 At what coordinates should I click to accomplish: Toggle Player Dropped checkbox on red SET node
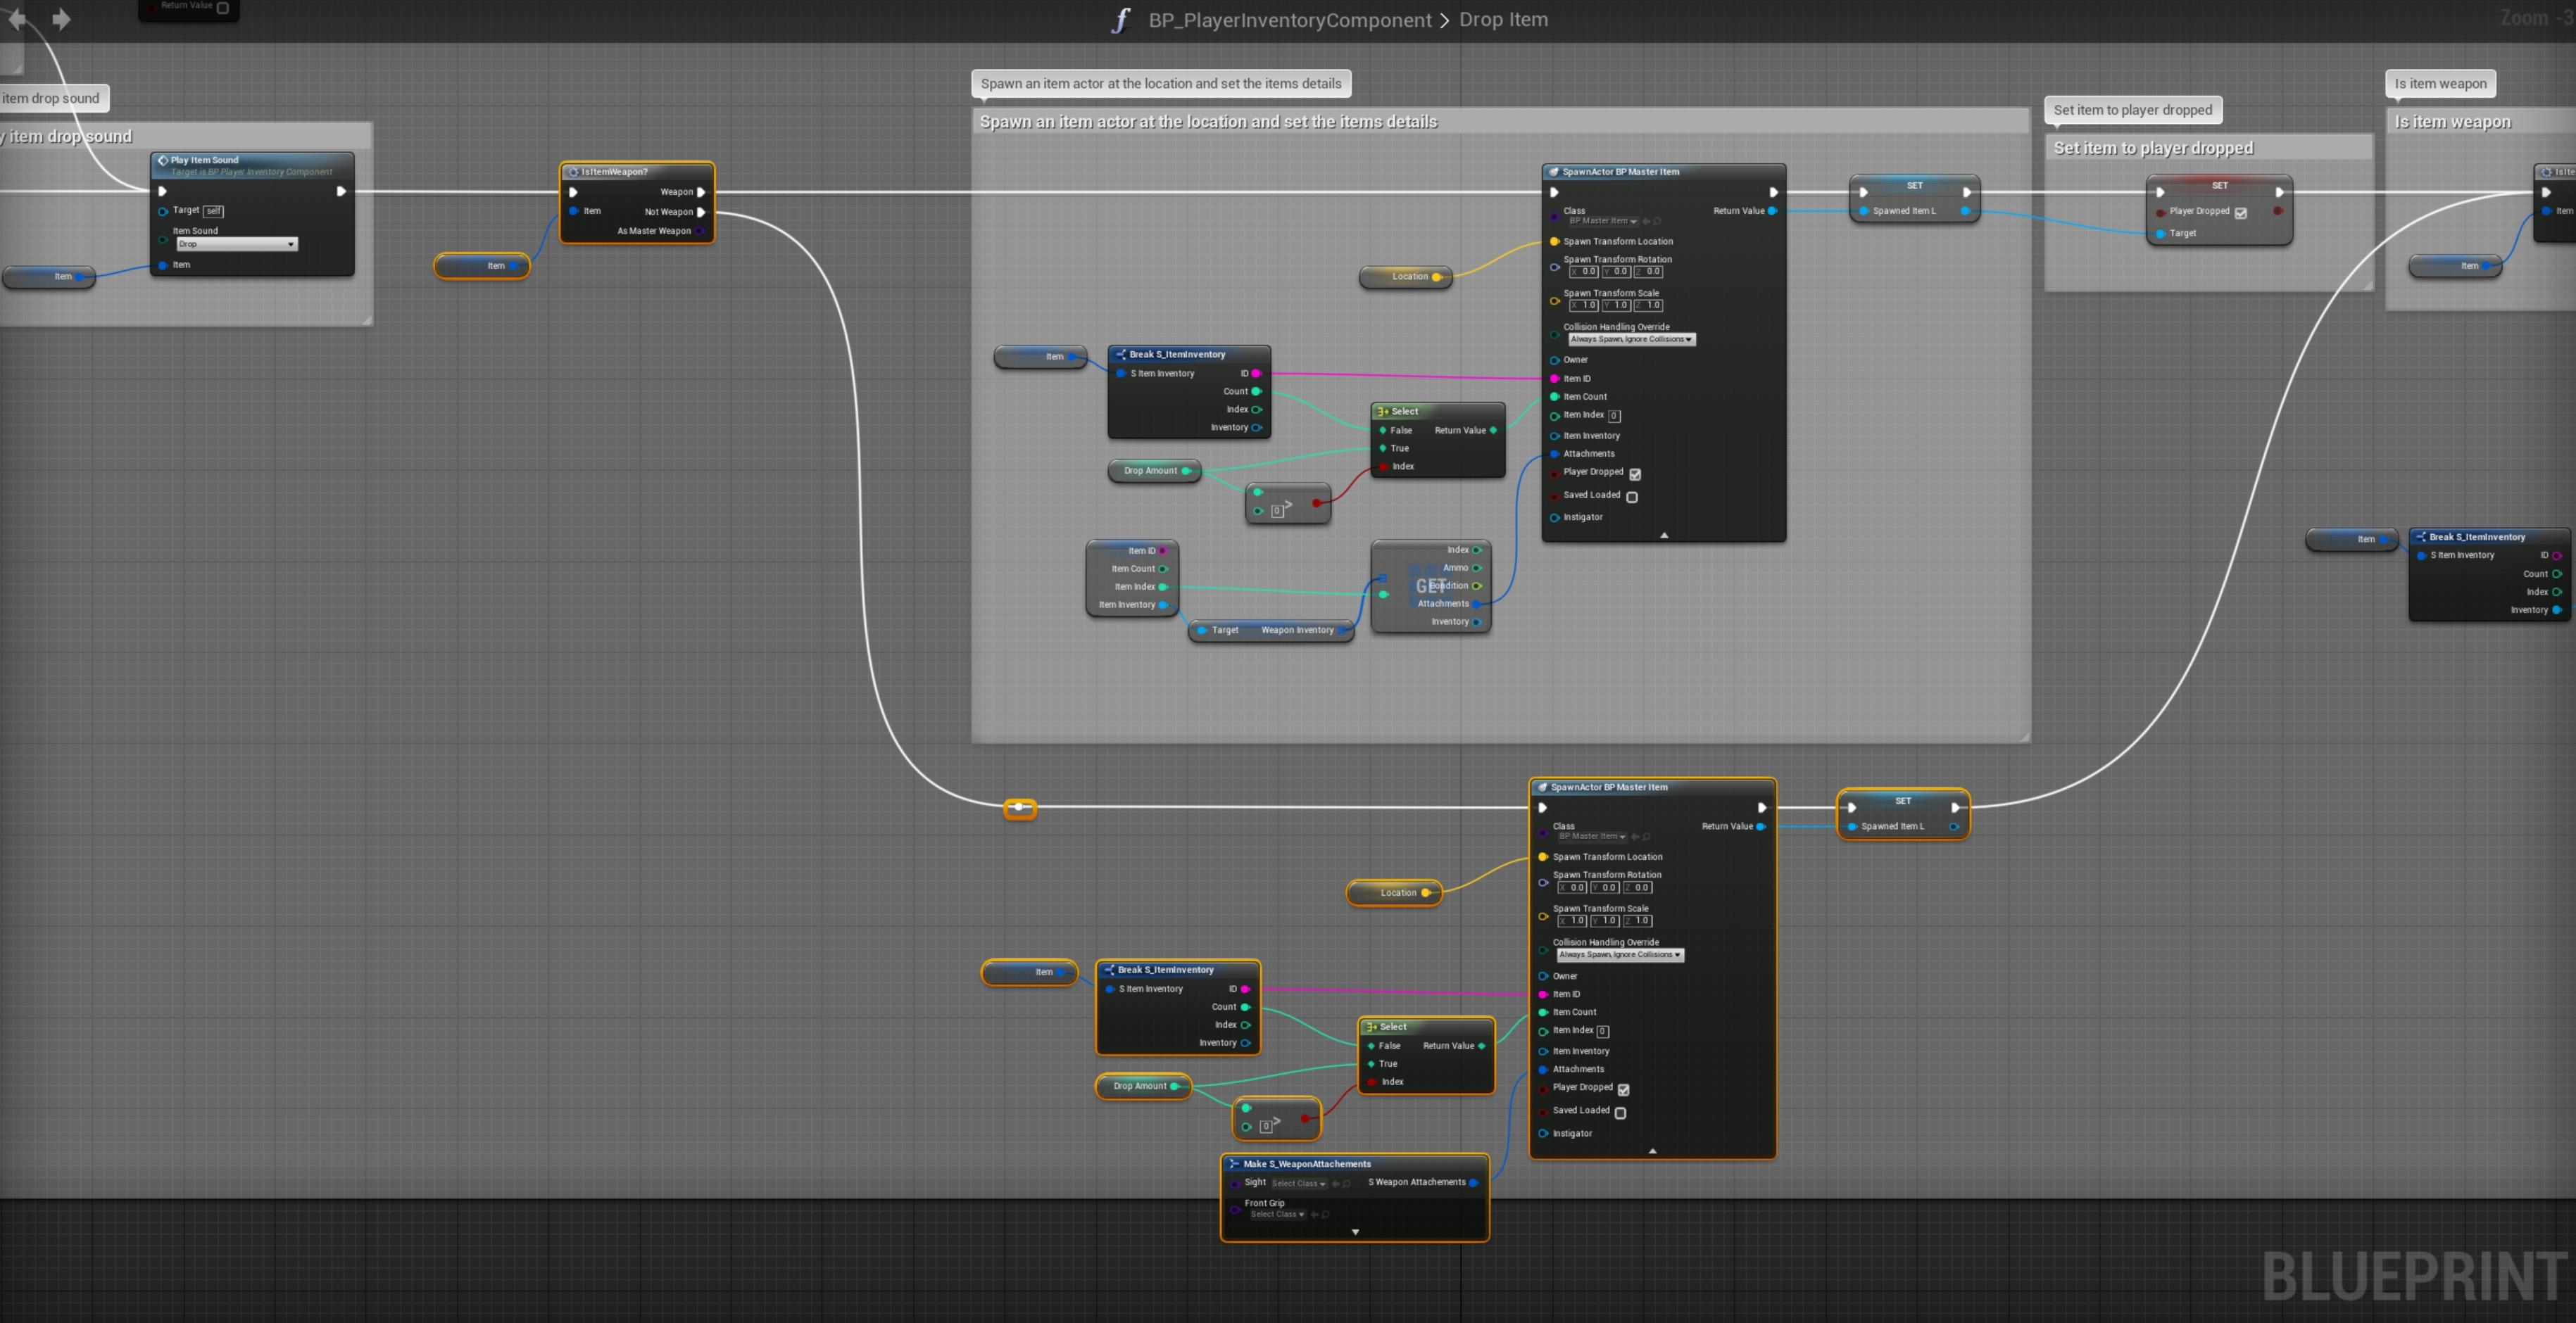click(2241, 213)
